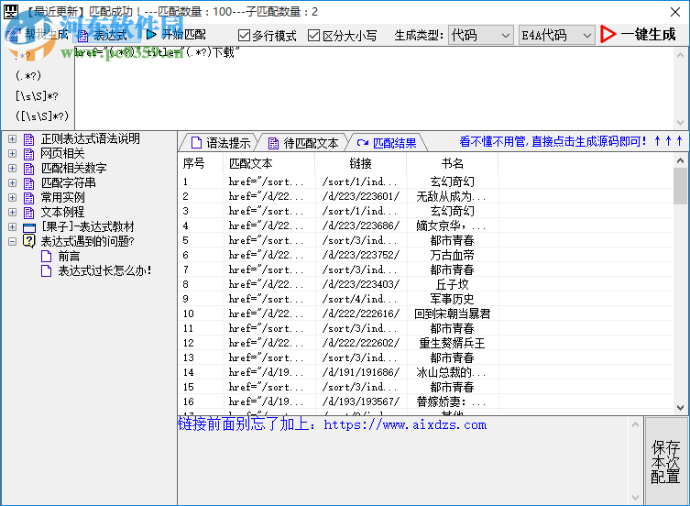Viewport: 690px width, 506px height.
Task: Click the link cell /d/222/222602/
Action: (x=361, y=343)
